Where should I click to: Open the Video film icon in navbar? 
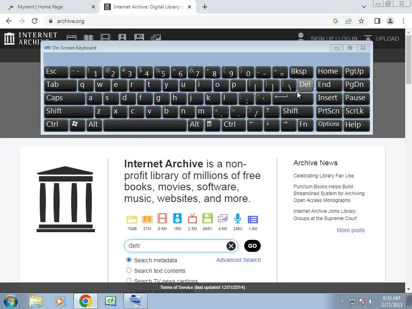tap(105, 37)
